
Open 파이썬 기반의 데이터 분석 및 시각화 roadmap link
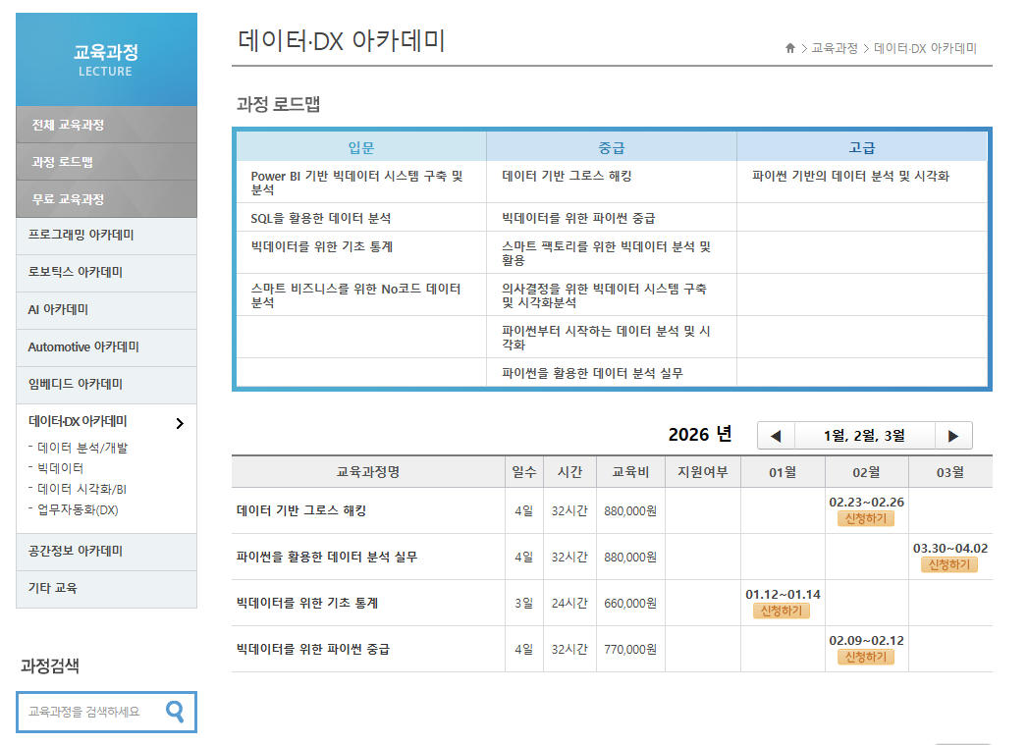850,177
